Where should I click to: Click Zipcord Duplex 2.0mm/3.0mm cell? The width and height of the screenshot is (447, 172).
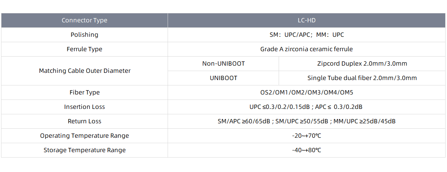pyautogui.click(x=362, y=63)
